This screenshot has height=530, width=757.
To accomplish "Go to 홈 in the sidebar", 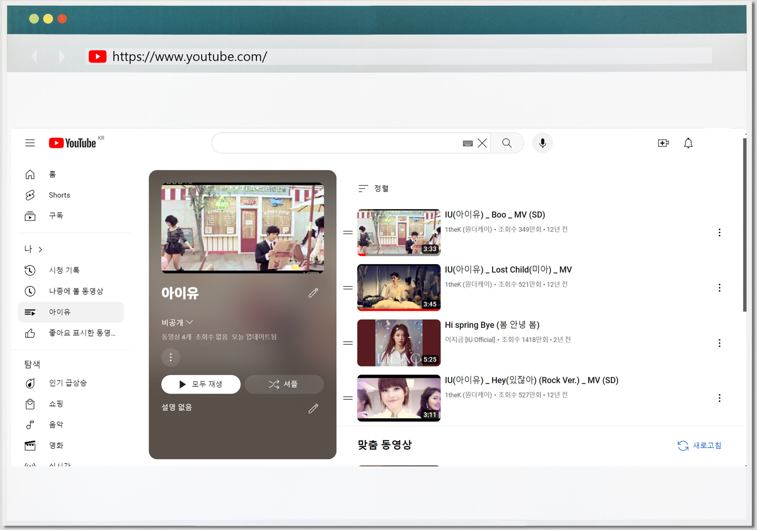I will [71, 174].
